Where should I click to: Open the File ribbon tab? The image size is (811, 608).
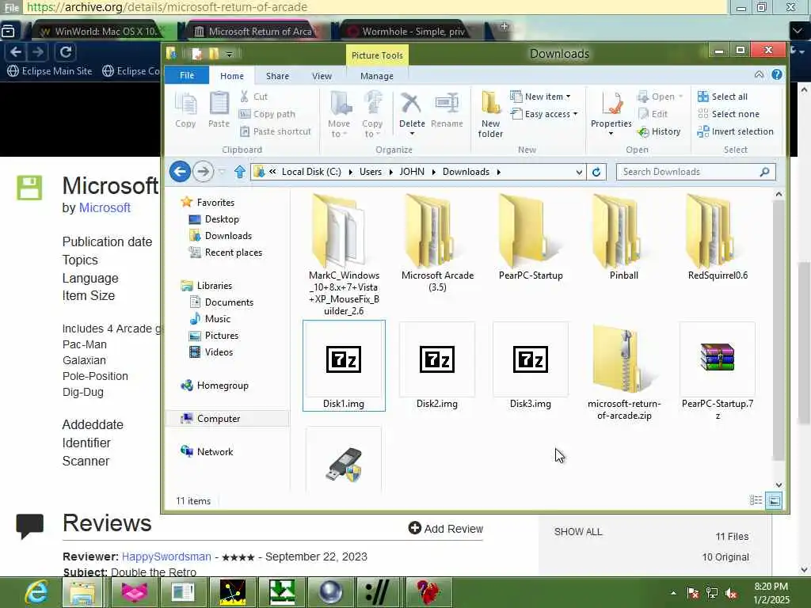point(187,75)
